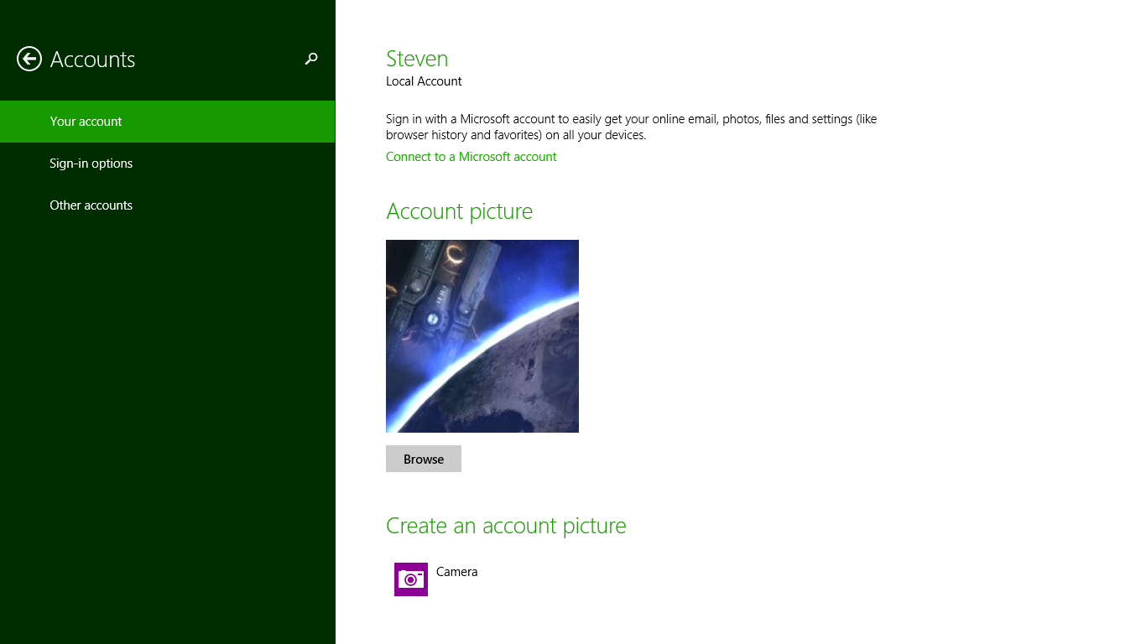
Task: Open the 'Sign-in options' section
Action: (91, 164)
